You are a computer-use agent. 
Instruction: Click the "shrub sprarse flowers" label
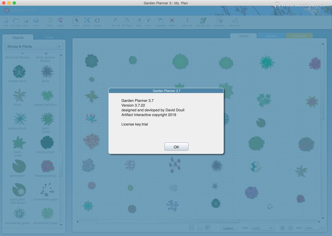(x=45, y=59)
